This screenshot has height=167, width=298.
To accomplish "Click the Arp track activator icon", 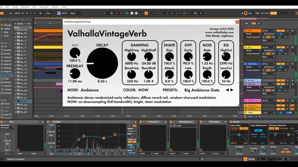I will point(245,47).
